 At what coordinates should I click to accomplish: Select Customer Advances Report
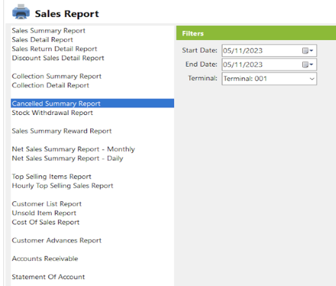57,240
